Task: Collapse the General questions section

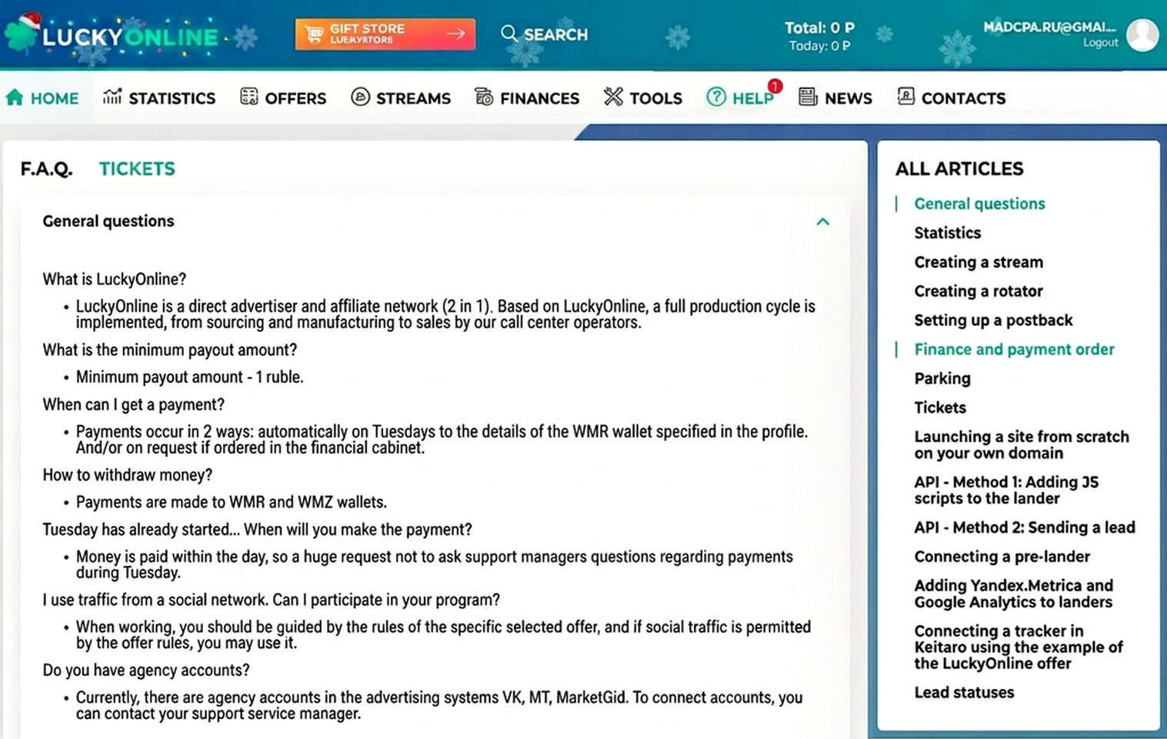Action: pos(822,221)
